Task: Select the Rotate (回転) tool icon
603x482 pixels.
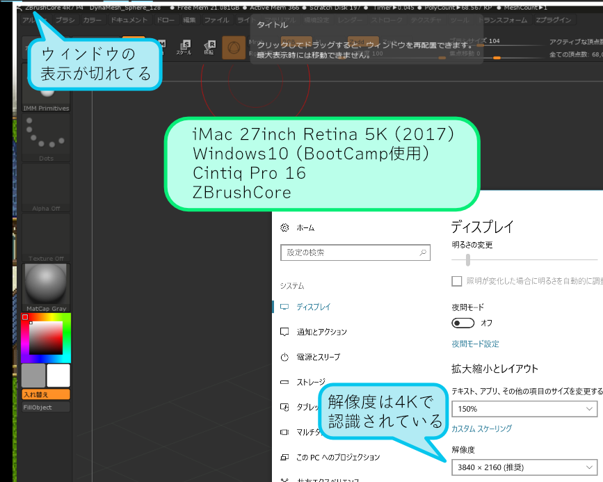Action: coord(209,48)
